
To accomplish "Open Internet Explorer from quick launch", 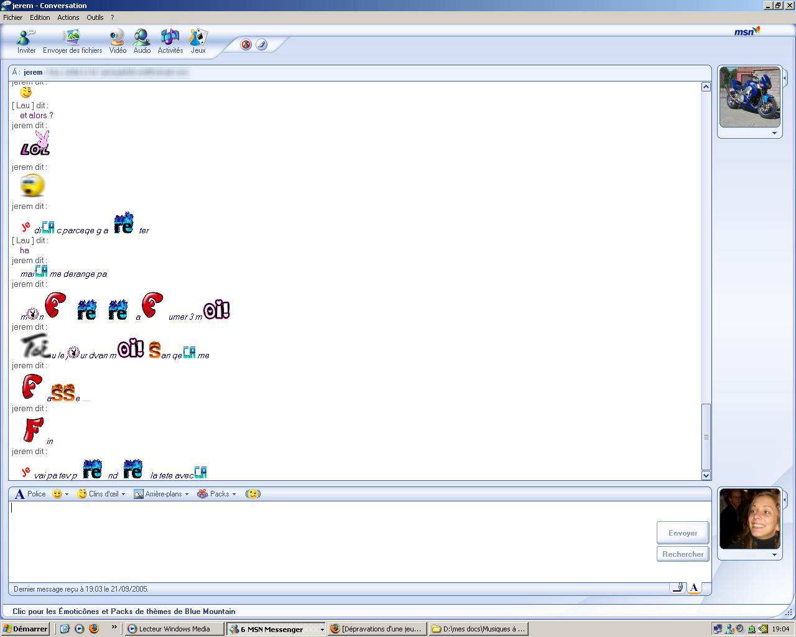I will coord(65,629).
